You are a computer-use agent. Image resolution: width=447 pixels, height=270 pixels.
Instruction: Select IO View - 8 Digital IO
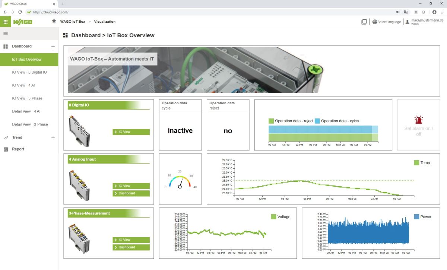tap(29, 72)
